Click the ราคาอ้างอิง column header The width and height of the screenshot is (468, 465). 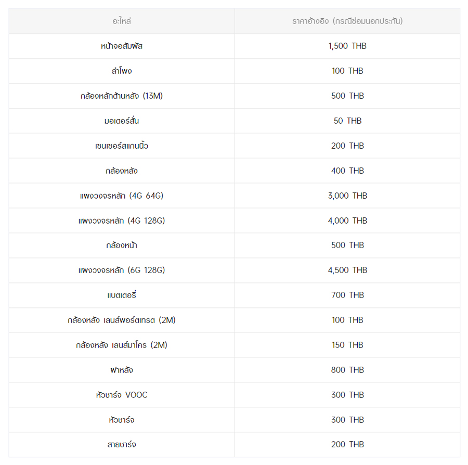pyautogui.click(x=347, y=21)
